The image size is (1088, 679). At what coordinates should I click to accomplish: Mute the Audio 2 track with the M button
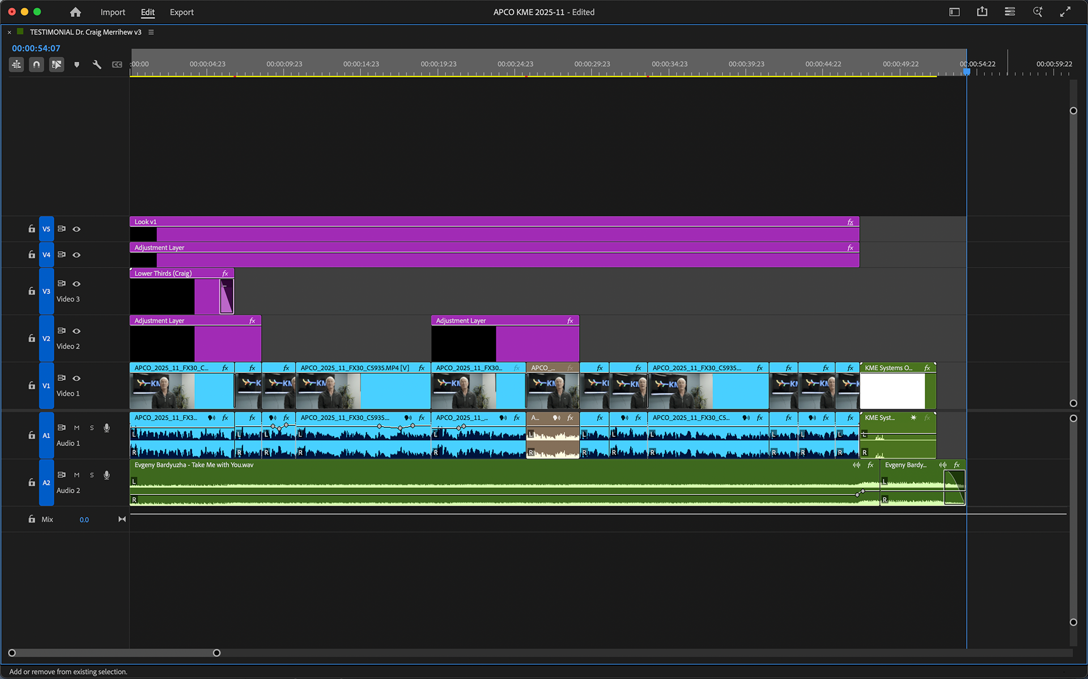pos(77,475)
